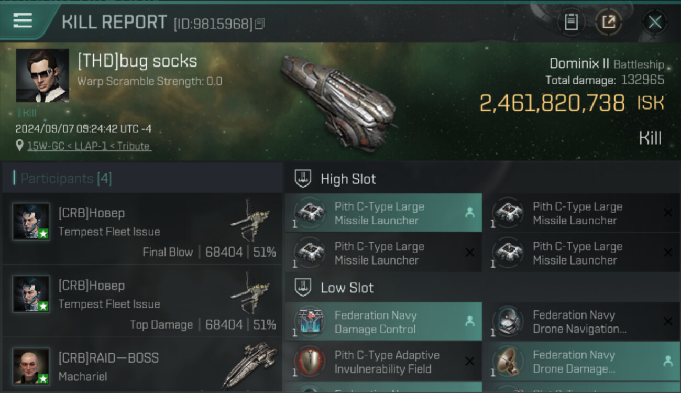Open the clipboard report icon
Screen dimensions: 681x393
tap(571, 22)
